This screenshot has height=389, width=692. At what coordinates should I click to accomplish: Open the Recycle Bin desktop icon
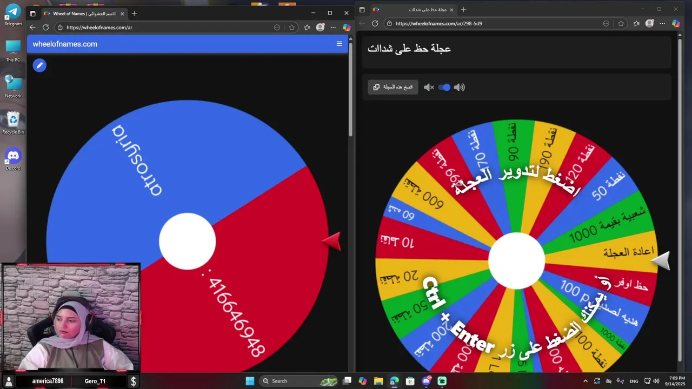[13, 123]
